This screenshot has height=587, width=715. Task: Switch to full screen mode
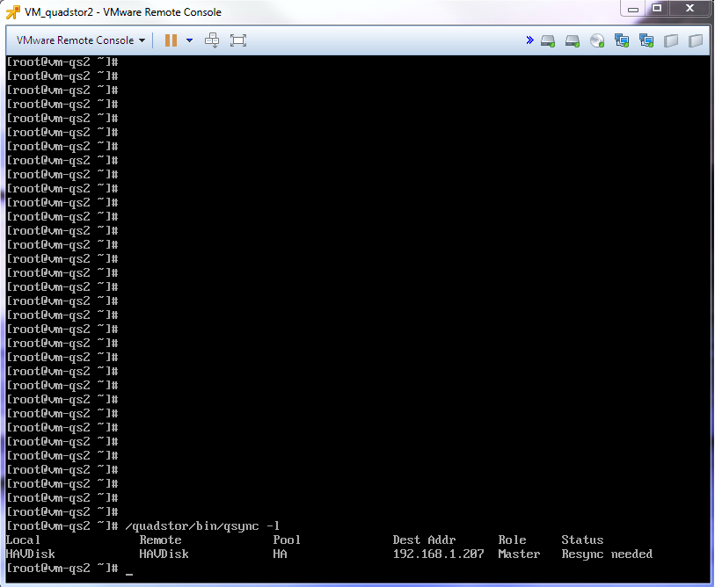pos(238,40)
